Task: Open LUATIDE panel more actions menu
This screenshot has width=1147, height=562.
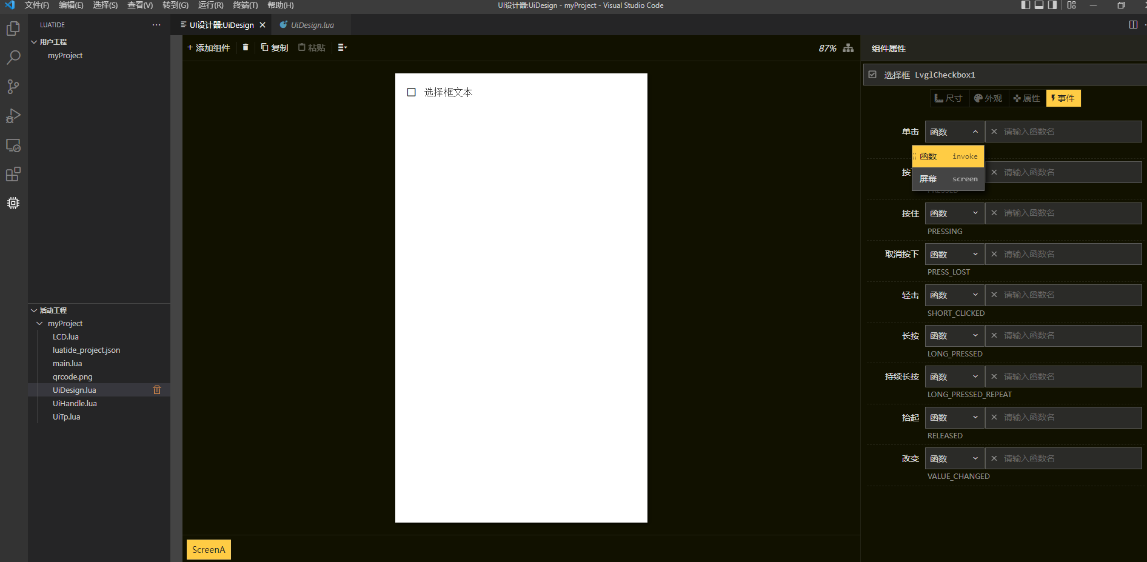Action: [x=156, y=25]
